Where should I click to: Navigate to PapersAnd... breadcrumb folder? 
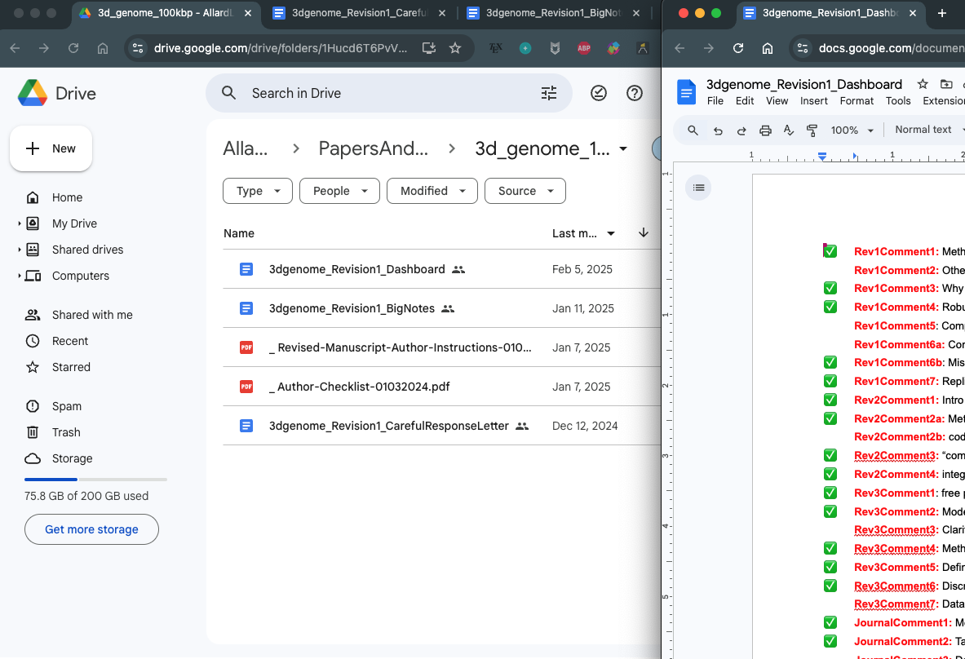click(373, 148)
